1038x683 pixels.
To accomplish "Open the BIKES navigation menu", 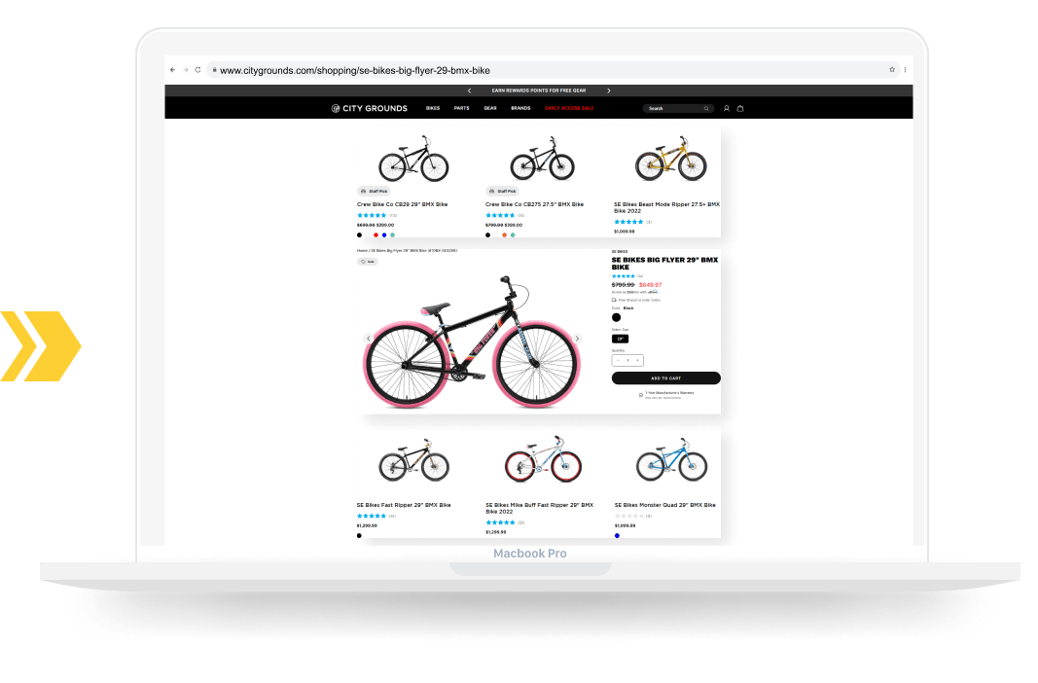I will [434, 108].
